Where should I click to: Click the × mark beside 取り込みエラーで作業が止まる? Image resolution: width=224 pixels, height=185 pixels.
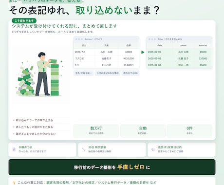(14, 120)
